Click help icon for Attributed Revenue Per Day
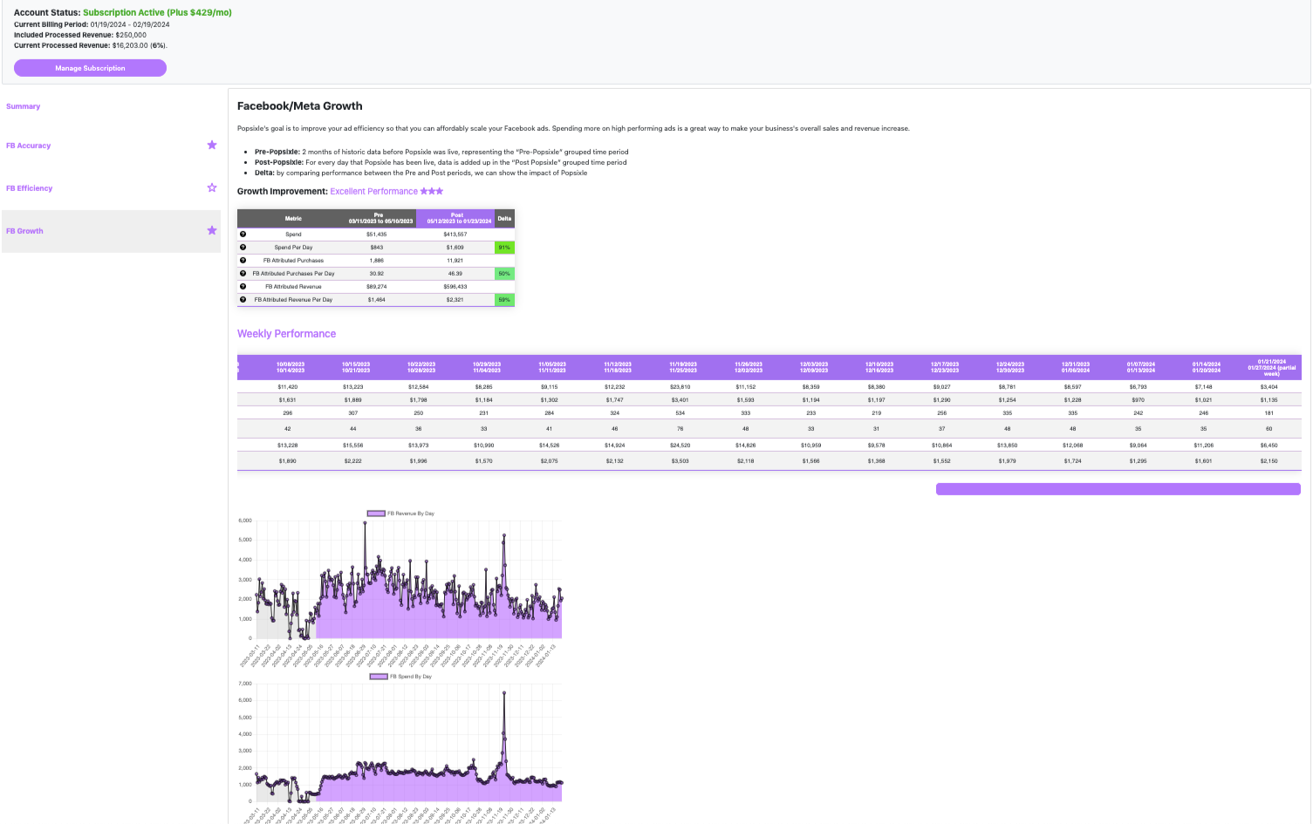 [x=243, y=299]
